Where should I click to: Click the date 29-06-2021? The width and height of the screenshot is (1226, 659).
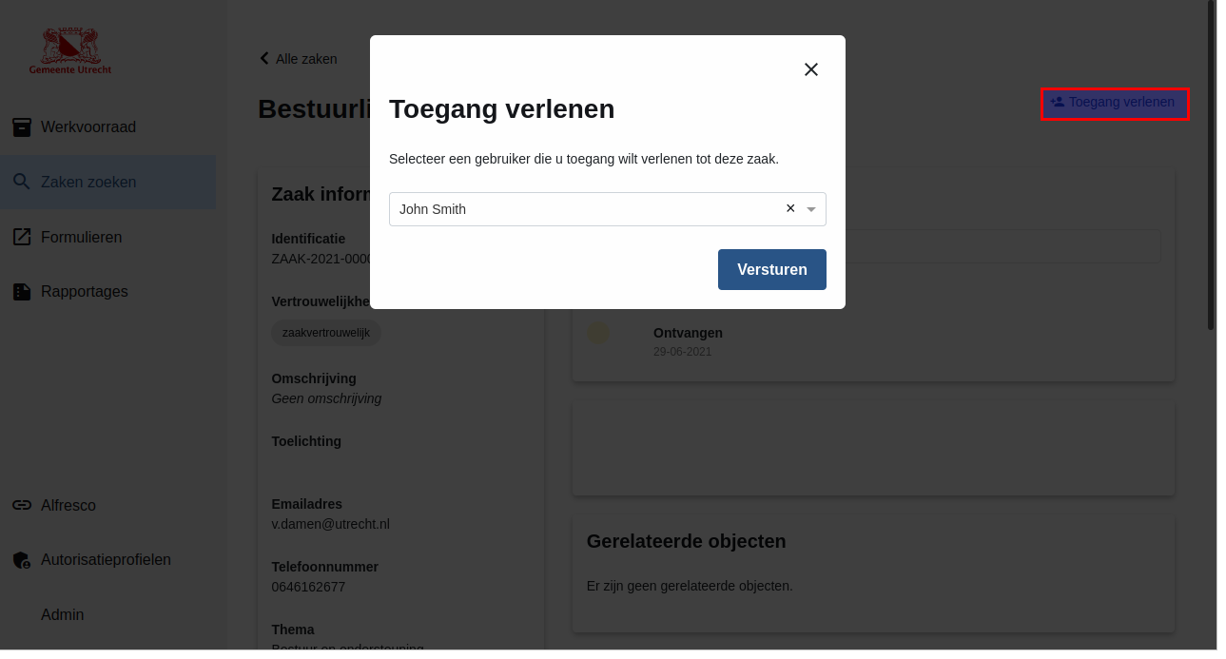click(x=682, y=352)
